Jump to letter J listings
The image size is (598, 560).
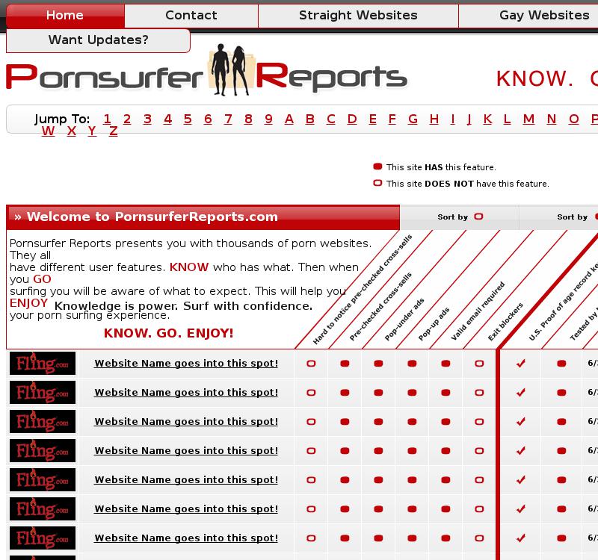tap(469, 119)
